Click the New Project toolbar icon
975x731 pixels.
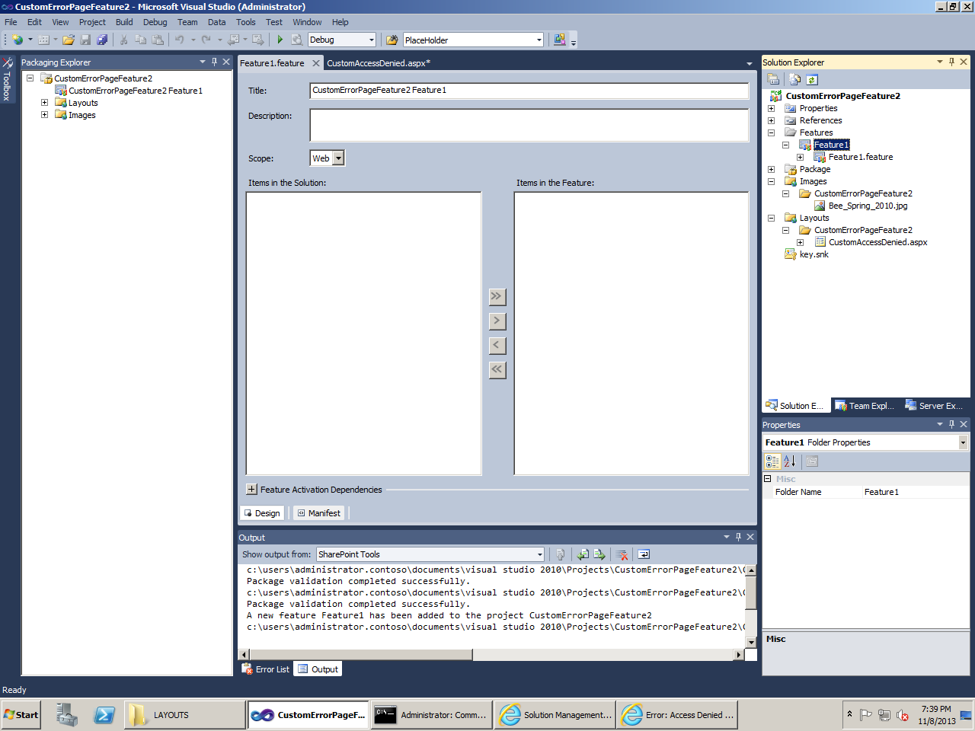18,40
